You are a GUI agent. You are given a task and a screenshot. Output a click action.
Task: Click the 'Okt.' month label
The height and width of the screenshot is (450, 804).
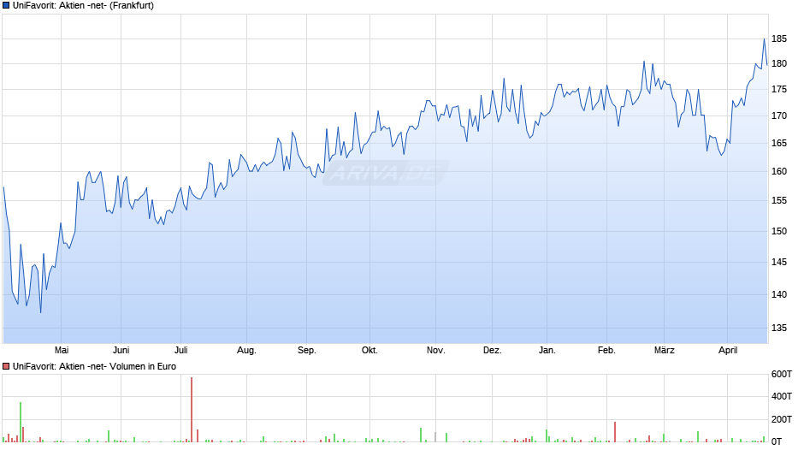coord(369,350)
